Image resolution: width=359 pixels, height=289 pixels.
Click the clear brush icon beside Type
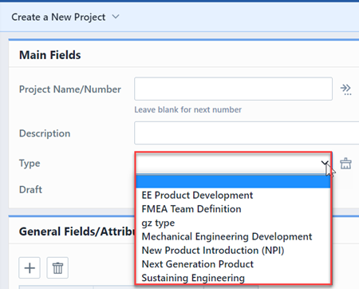(345, 164)
